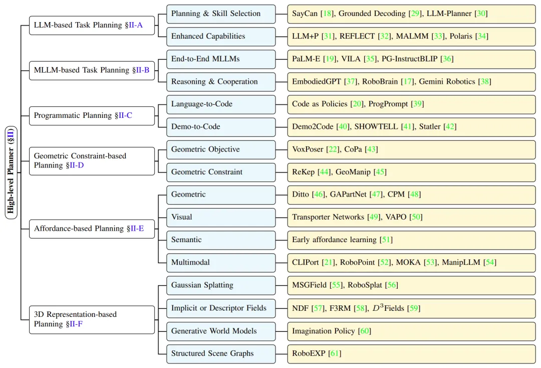Click reference [34] after Polaris
Screen dimensions: 541x368
point(482,36)
